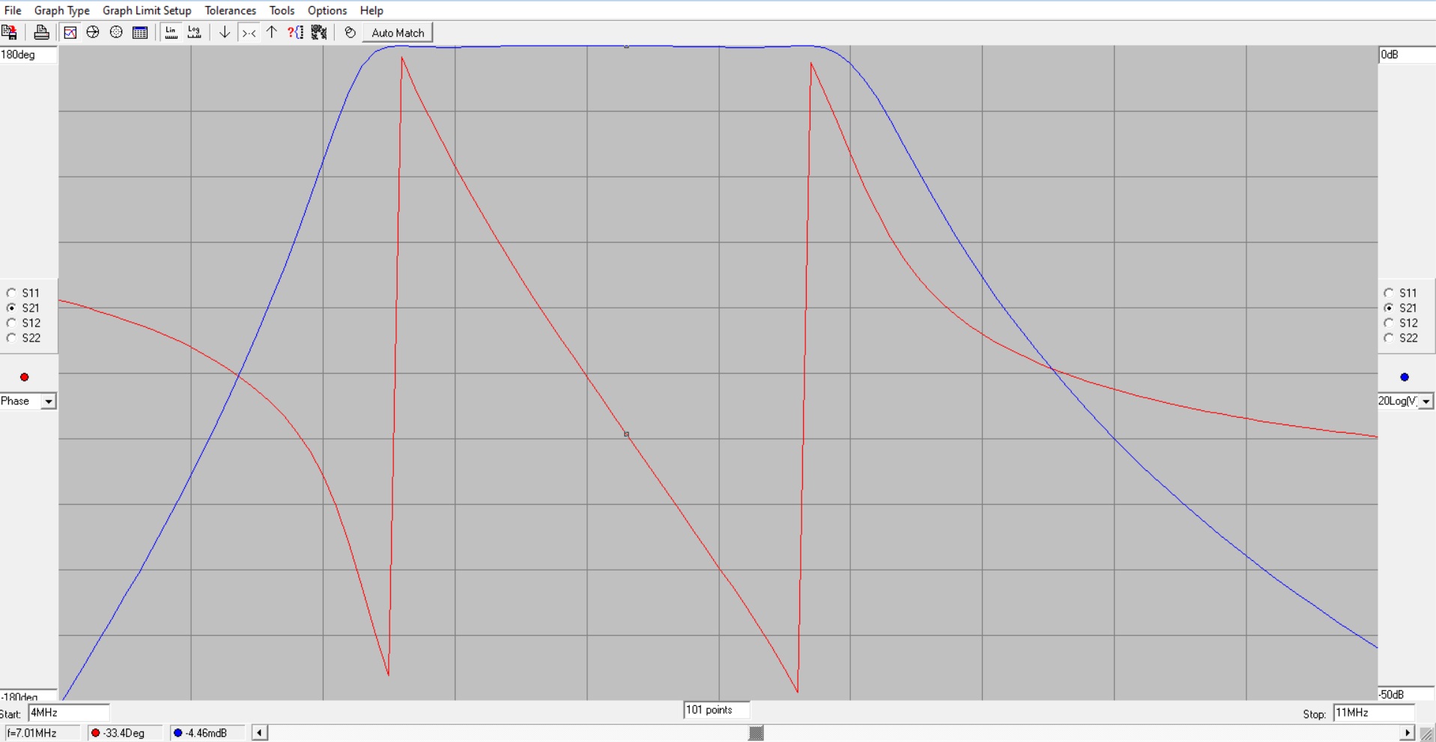Select left S12 radio button
This screenshot has width=1436, height=742.
tap(11, 323)
